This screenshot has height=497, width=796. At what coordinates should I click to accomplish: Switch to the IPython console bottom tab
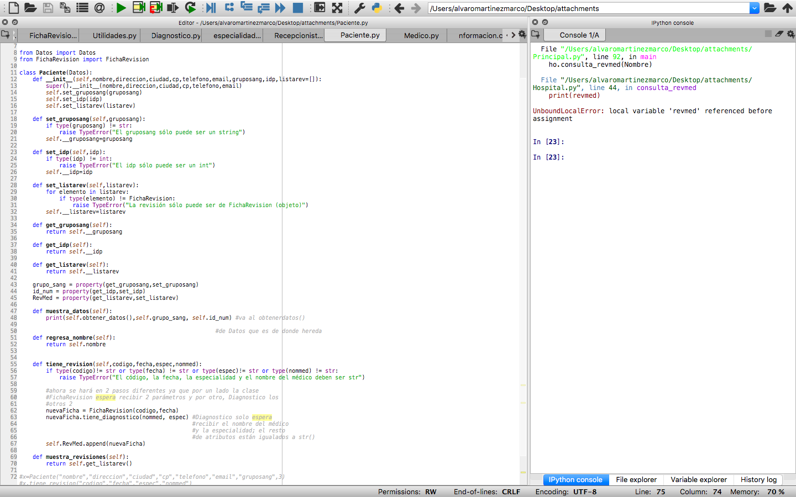pos(575,479)
